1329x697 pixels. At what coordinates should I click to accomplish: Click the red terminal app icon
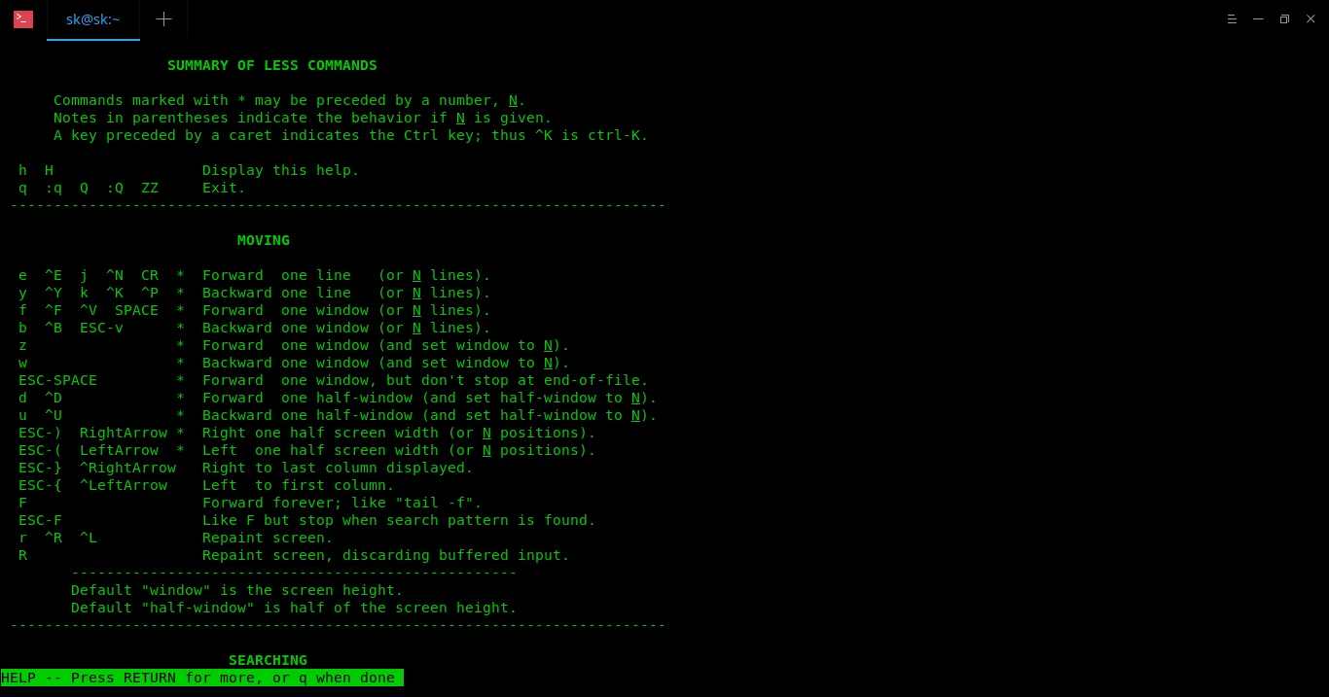pyautogui.click(x=23, y=19)
